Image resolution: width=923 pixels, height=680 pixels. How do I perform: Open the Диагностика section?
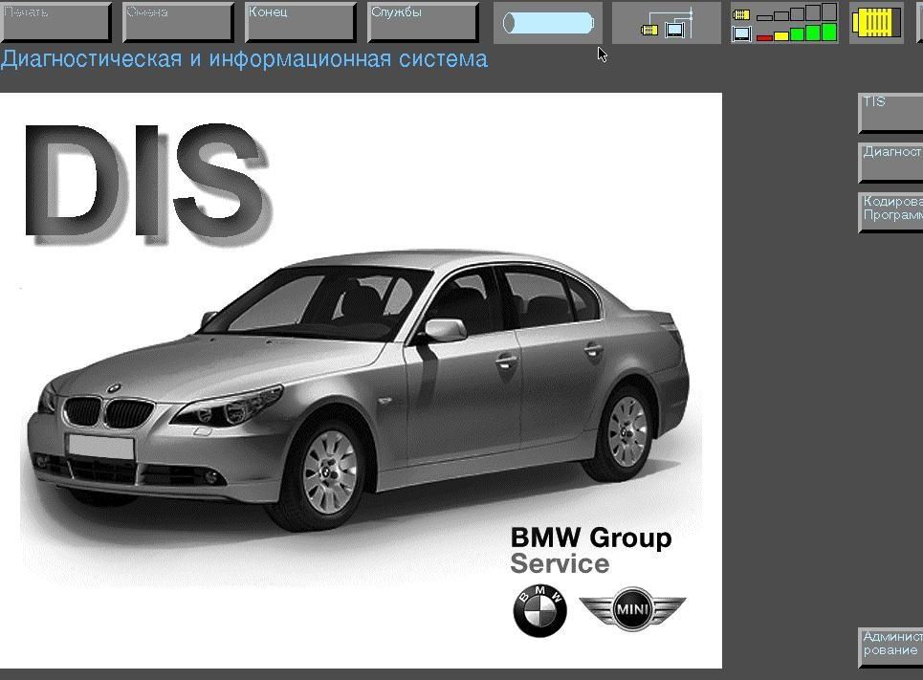click(890, 164)
